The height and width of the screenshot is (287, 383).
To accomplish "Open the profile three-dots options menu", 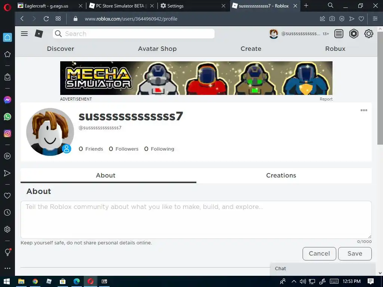I will 364,110.
